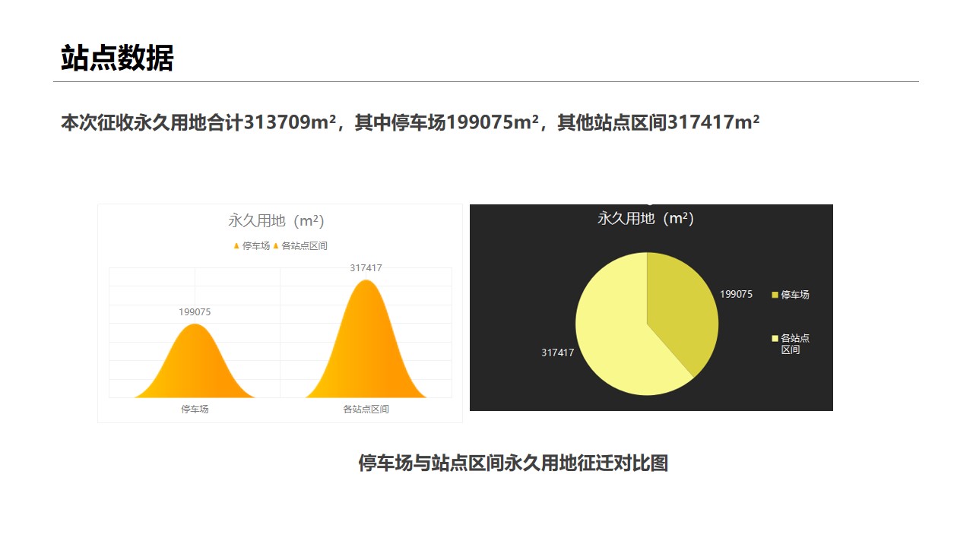This screenshot has height=547, width=973.
Task: Select the taller orange 各站点区间 peak
Action: 366,342
